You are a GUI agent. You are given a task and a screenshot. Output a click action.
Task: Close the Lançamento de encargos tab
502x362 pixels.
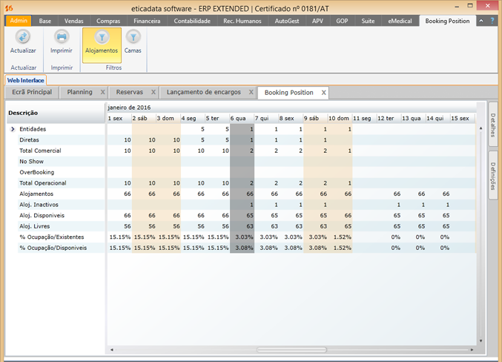point(251,93)
